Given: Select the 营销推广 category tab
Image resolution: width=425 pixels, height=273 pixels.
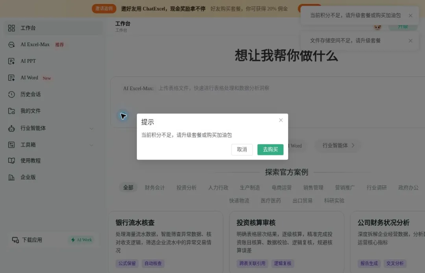Looking at the screenshot, I should pyautogui.click(x=345, y=188).
